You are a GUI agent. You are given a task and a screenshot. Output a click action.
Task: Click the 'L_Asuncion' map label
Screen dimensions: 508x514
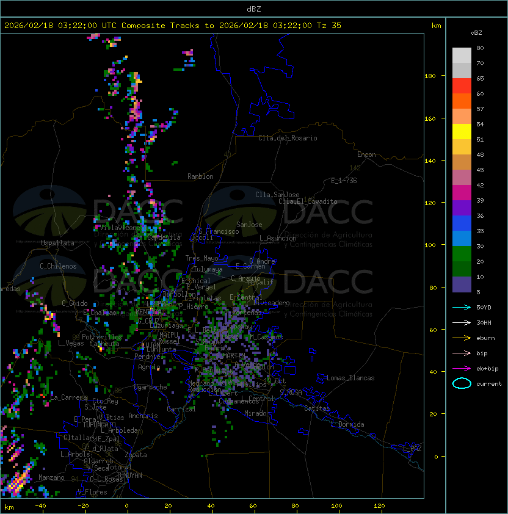(x=278, y=238)
